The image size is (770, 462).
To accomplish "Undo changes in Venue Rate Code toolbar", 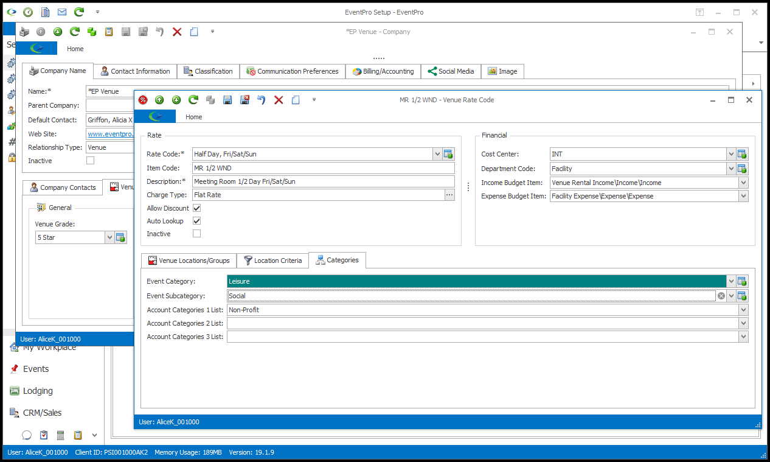I will (x=262, y=100).
